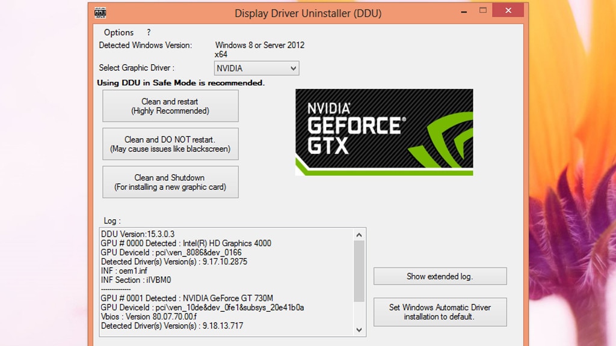Click the NVIDIA GeForce GTX logo image
616x346 pixels.
[384, 132]
